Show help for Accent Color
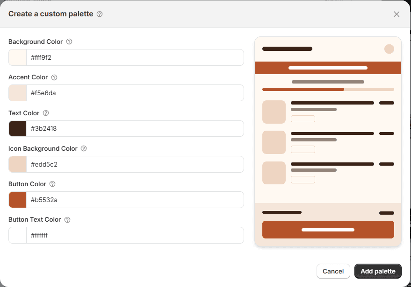The height and width of the screenshot is (287, 411). (54, 77)
